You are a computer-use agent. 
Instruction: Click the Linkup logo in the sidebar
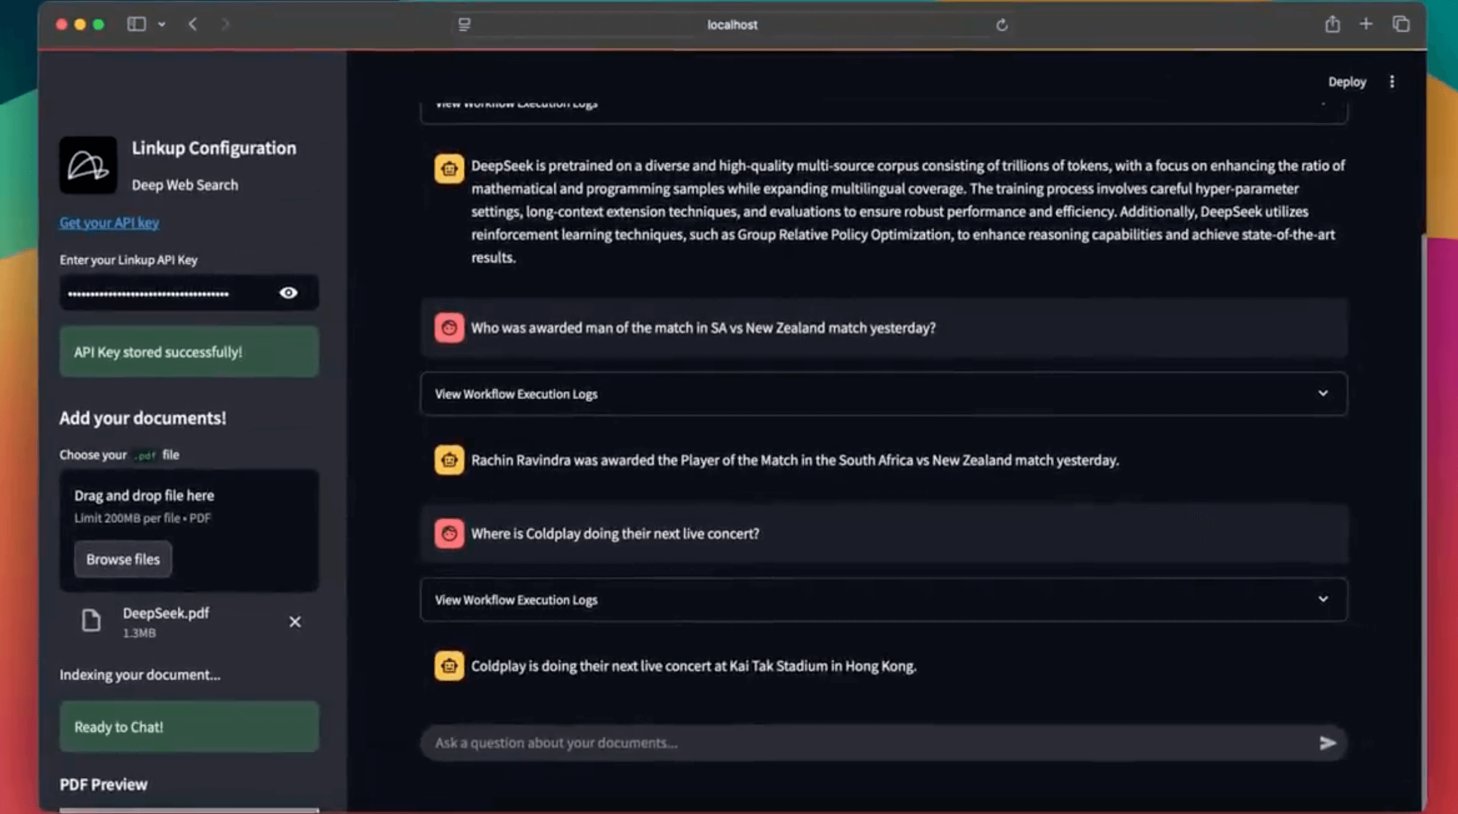click(87, 165)
